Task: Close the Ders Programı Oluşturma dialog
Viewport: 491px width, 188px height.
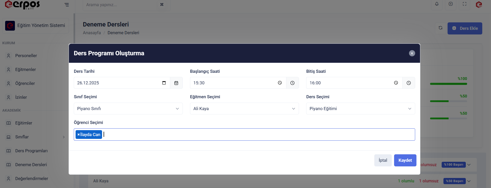Action: coord(412,53)
